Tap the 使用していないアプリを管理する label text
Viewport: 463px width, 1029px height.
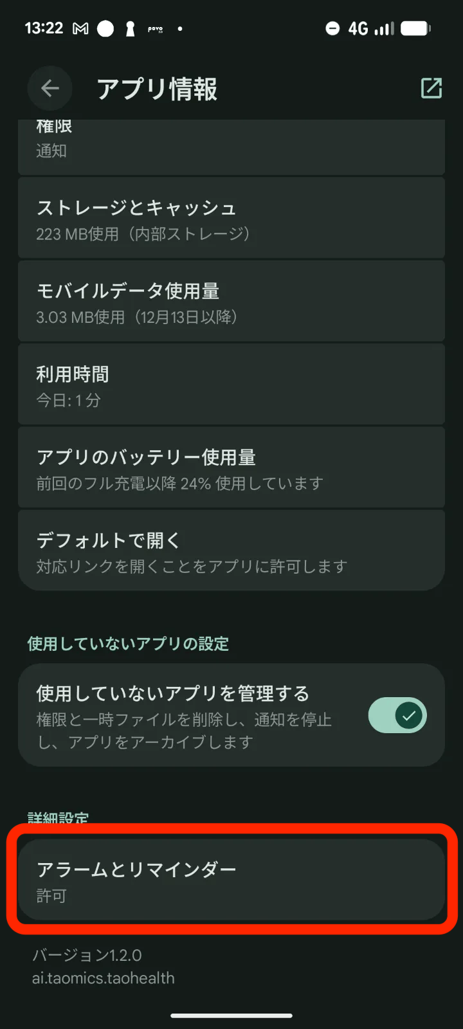pyautogui.click(x=172, y=693)
